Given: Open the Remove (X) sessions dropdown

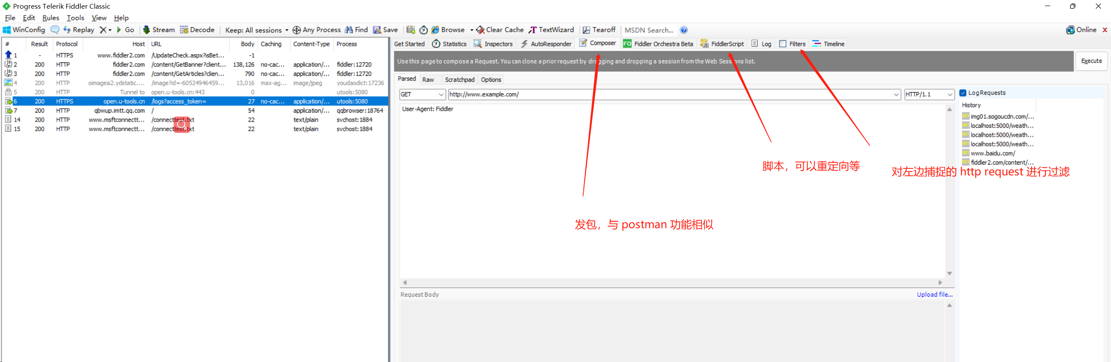Looking at the screenshot, I should (x=105, y=30).
